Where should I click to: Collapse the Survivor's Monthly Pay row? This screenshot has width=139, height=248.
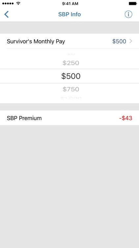click(69, 41)
